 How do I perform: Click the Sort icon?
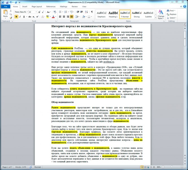(x=87, y=12)
